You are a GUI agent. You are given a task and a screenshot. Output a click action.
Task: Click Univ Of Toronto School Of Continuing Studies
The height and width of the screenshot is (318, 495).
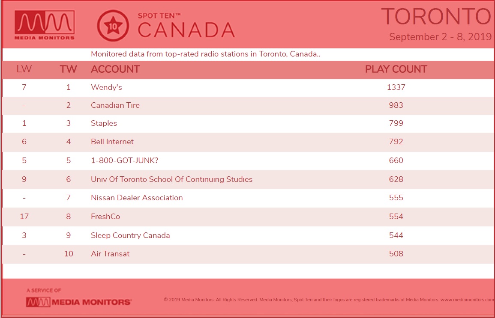(x=172, y=179)
